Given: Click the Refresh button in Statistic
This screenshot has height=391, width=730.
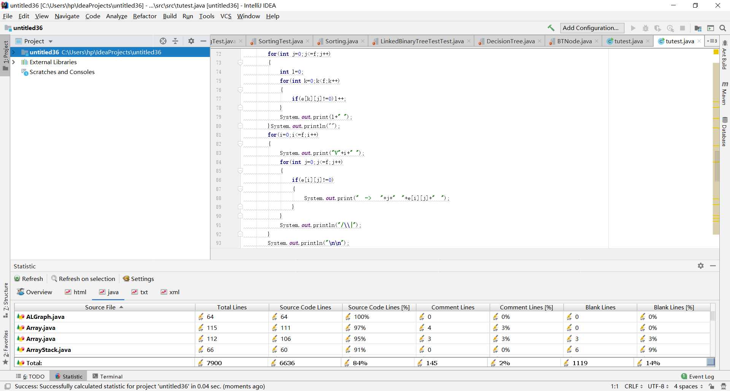Looking at the screenshot, I should pos(29,279).
